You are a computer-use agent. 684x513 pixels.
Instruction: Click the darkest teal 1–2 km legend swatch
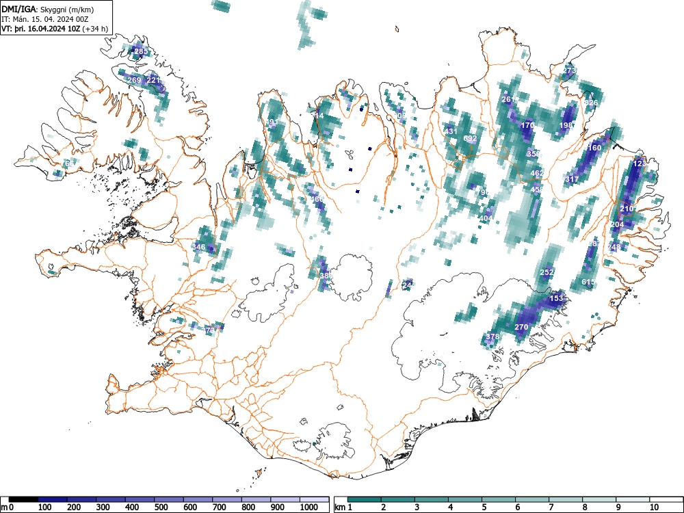pos(365,499)
